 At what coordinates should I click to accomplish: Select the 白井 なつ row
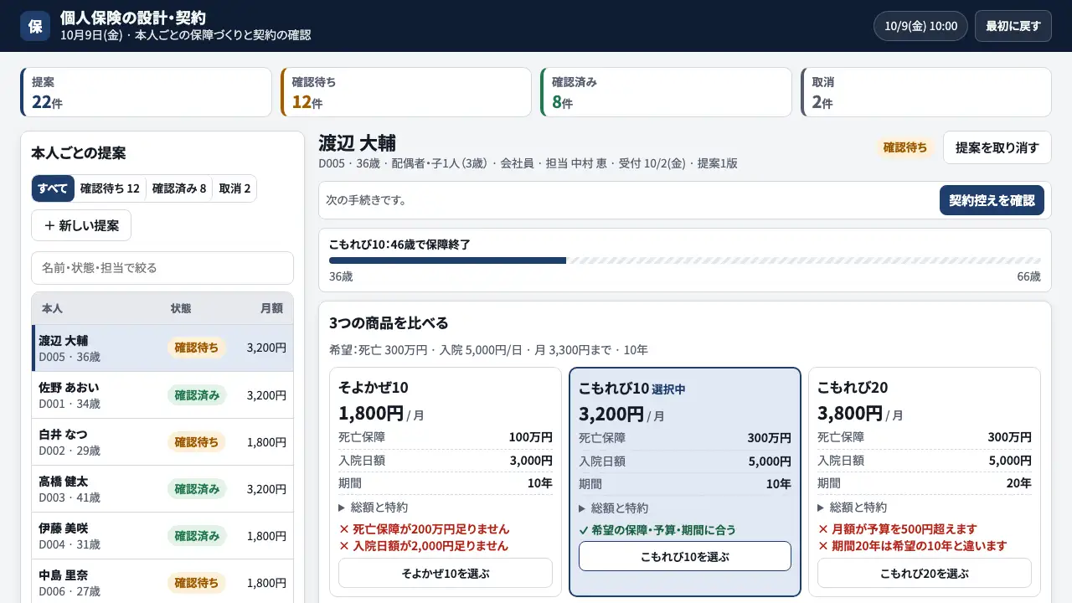point(162,442)
